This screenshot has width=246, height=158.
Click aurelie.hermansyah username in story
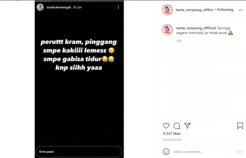59,7
